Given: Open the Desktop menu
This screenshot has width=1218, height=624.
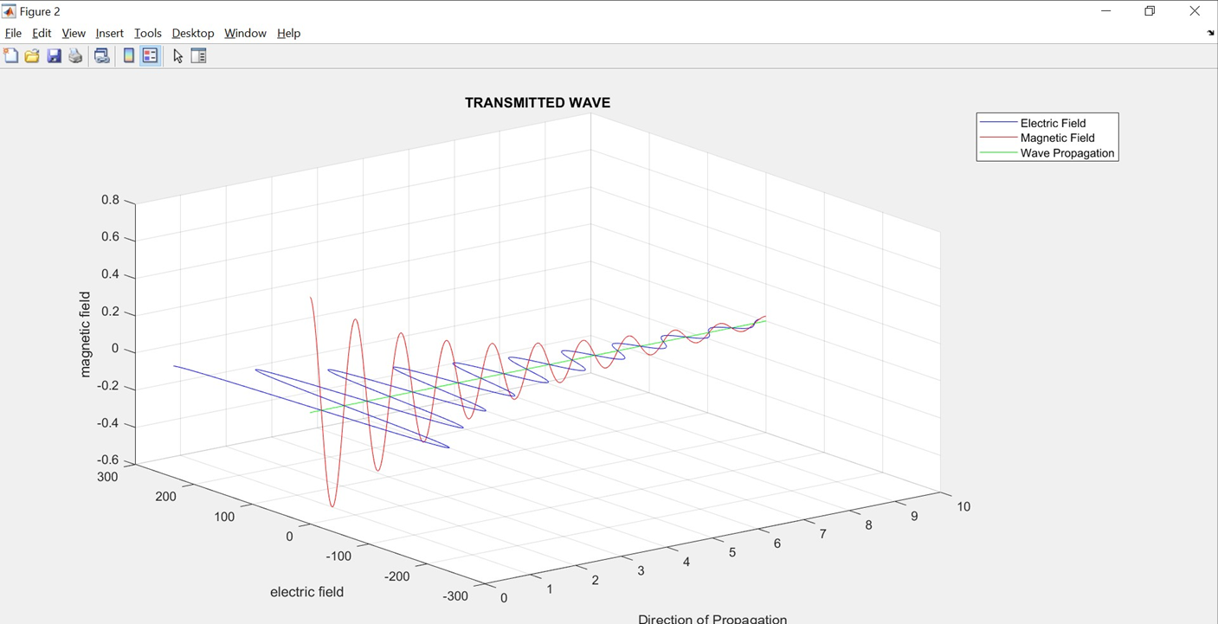Looking at the screenshot, I should click(192, 33).
